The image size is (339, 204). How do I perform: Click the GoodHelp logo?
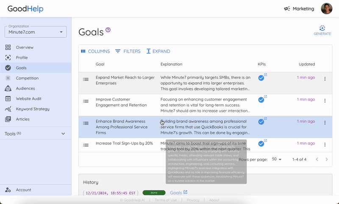[x=25, y=9]
